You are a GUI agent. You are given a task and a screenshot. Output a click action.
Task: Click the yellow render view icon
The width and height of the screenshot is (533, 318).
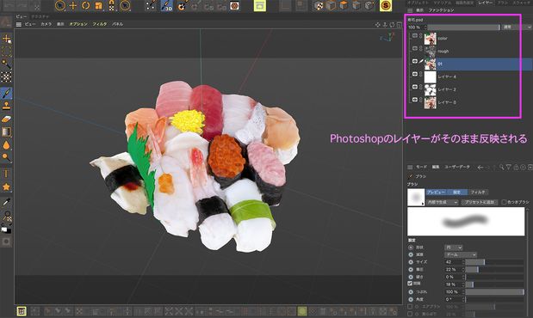pyautogui.click(x=260, y=5)
